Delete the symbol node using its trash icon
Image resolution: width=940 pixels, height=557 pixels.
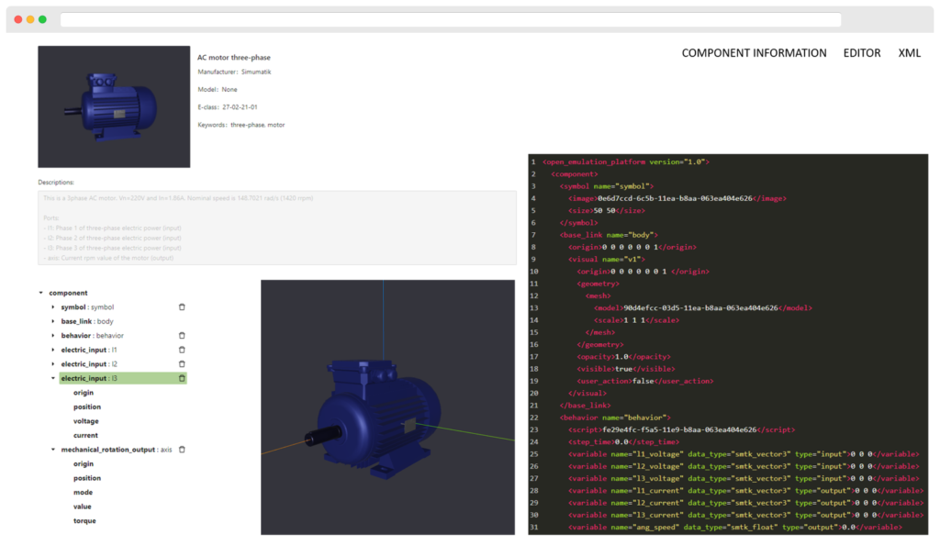coord(182,307)
